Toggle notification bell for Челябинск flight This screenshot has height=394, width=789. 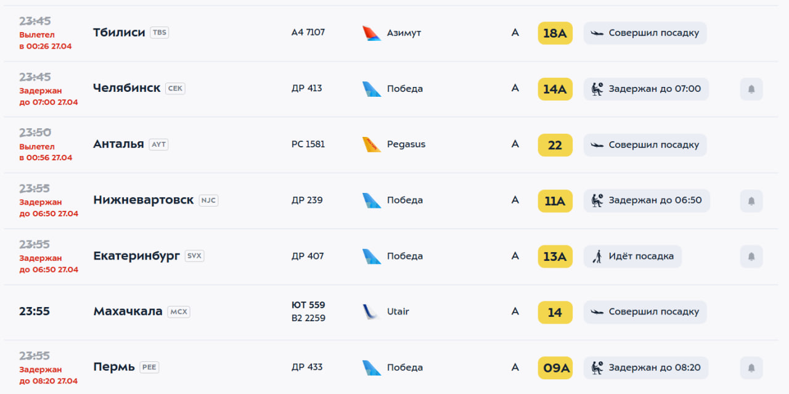coord(751,89)
